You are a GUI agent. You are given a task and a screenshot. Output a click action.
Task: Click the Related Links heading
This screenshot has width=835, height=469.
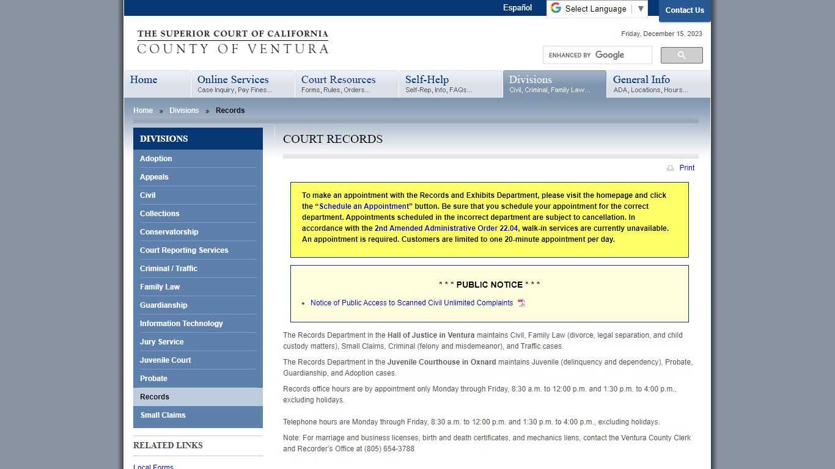[x=168, y=445]
